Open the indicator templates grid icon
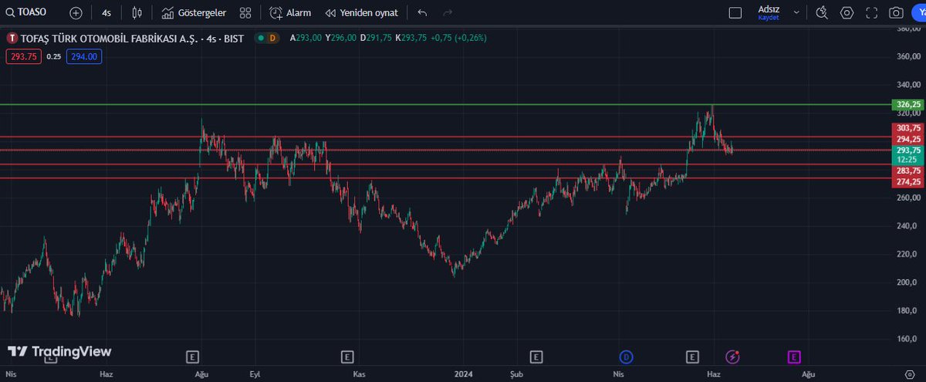This screenshot has height=382, width=926. coord(245,13)
